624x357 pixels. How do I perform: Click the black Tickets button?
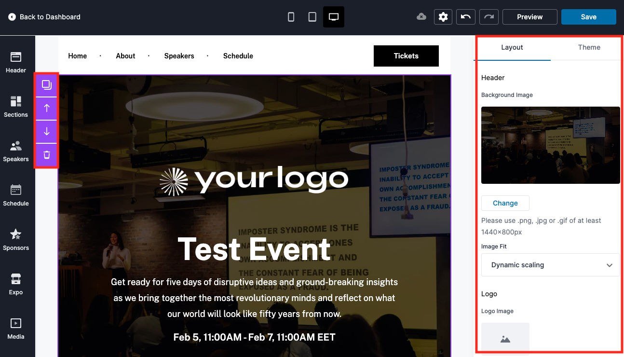(406, 56)
